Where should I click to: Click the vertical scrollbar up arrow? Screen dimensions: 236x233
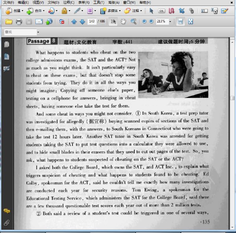[232, 42]
